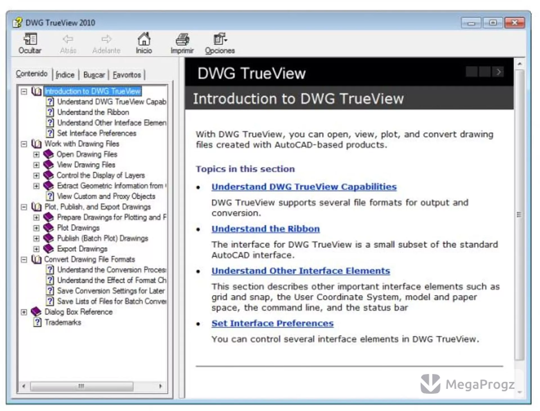540x411 pixels.
Task: Click the contents tree horizontal scrollbar thumb
Action: [x=82, y=386]
